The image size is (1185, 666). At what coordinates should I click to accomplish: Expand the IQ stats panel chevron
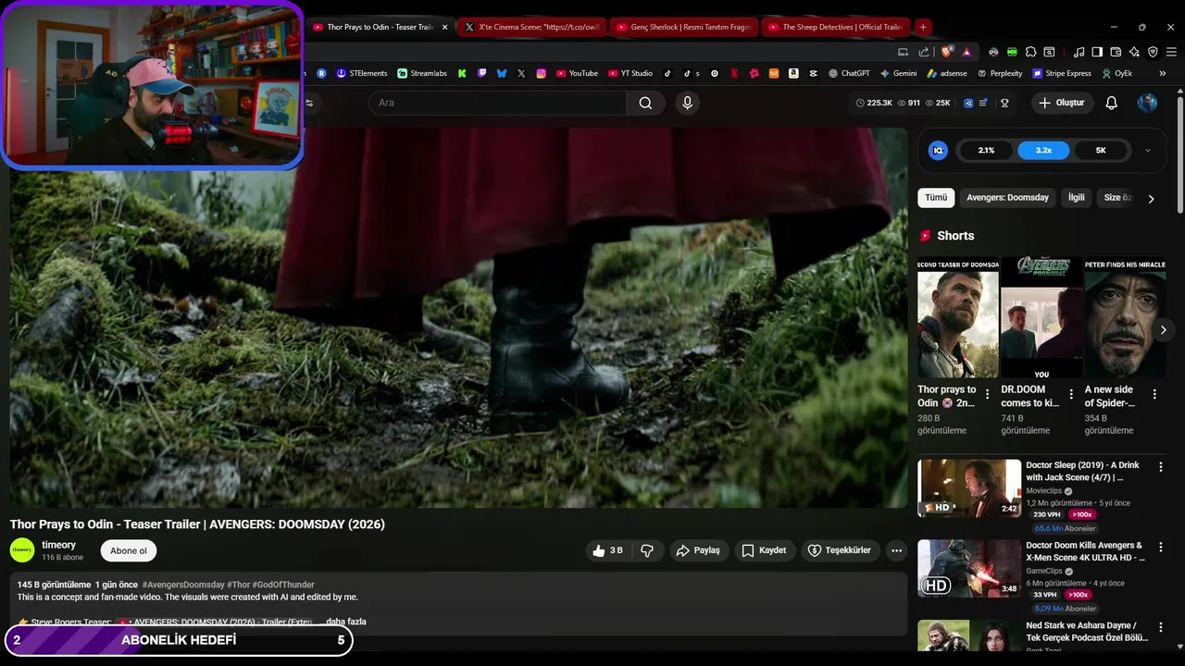click(1148, 150)
